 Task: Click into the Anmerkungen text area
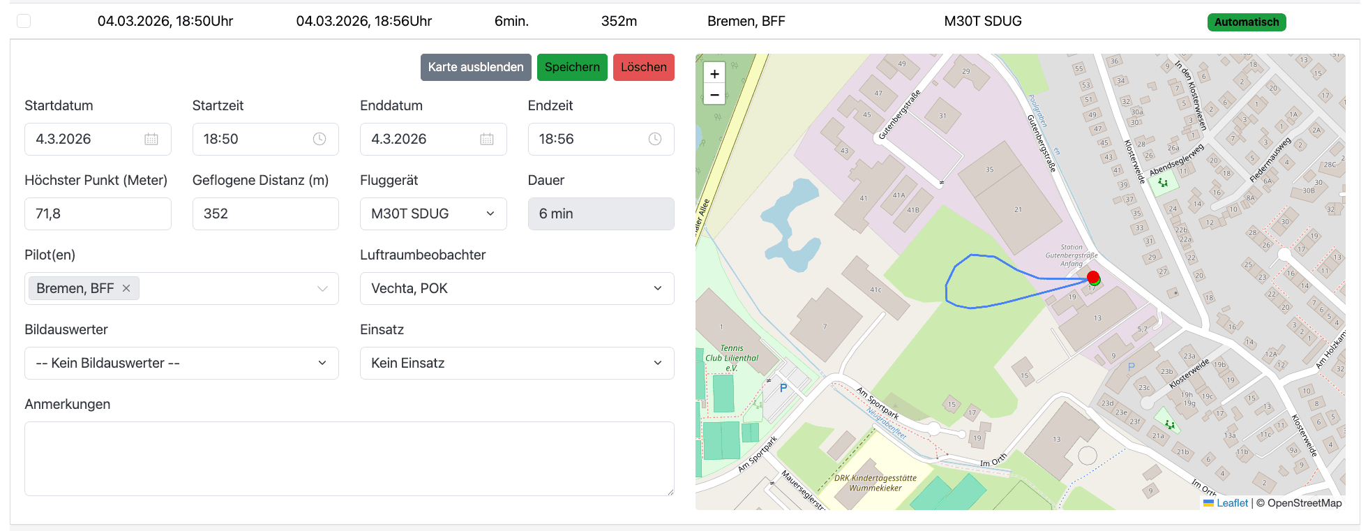click(349, 458)
